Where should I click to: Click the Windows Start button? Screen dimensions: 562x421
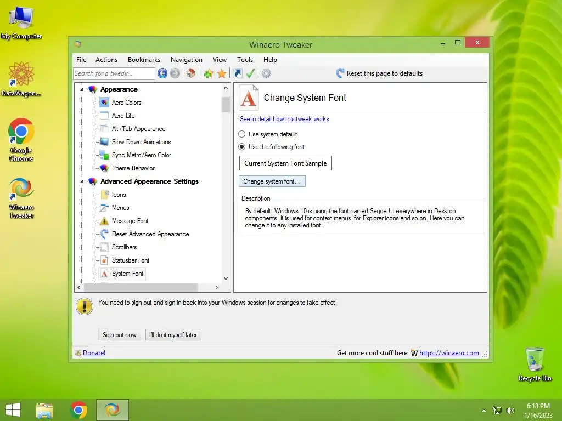13,410
